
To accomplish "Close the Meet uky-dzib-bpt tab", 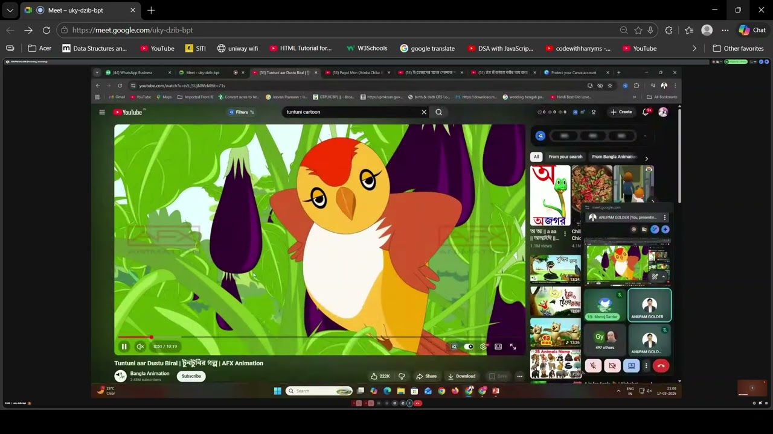I will 133,10.
